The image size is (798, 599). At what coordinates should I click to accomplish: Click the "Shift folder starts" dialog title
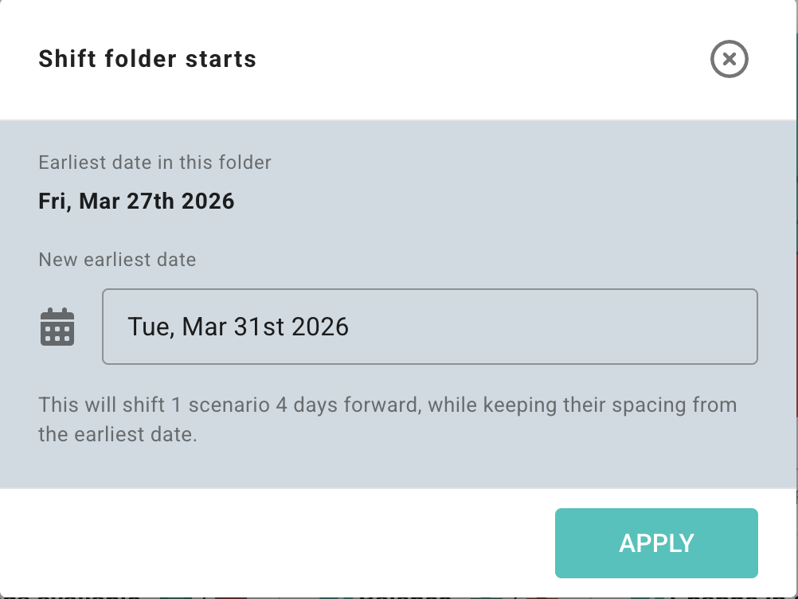[x=147, y=59]
